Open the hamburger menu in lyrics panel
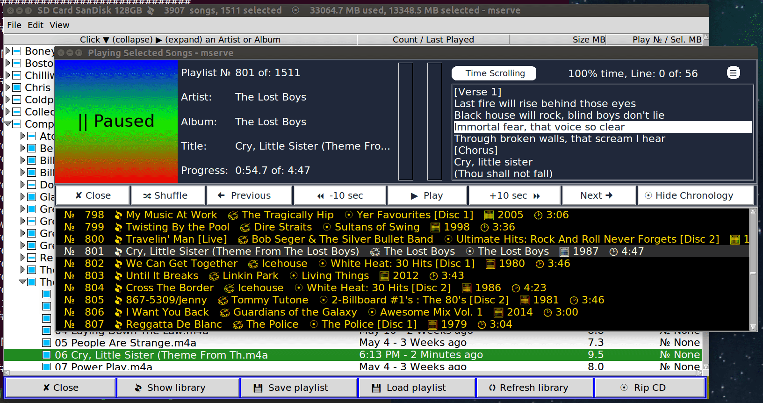Image resolution: width=763 pixels, height=403 pixels. pos(733,73)
